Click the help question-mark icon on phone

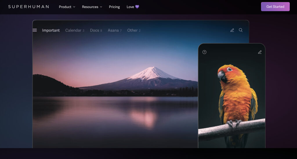coord(204,52)
